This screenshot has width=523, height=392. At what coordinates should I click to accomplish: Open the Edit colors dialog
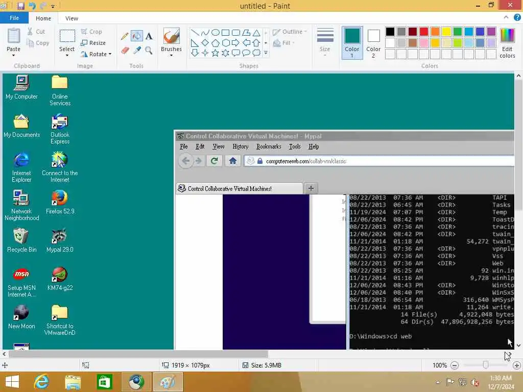tap(507, 43)
